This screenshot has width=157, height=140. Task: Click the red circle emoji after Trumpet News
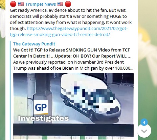pyautogui.click(x=68, y=4)
